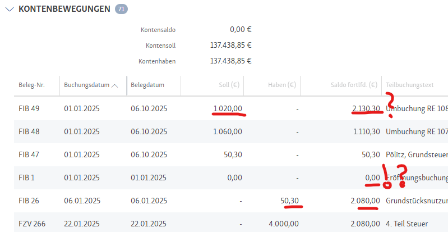
Task: Sort by Belegdatum column header
Action: coord(147,85)
